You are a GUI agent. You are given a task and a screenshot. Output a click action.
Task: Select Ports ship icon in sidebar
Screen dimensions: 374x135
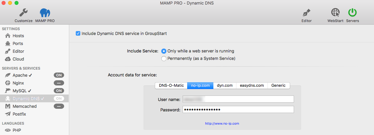pos(8,44)
